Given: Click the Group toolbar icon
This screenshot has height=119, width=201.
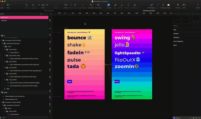Looking at the screenshot, I should tap(27, 5).
